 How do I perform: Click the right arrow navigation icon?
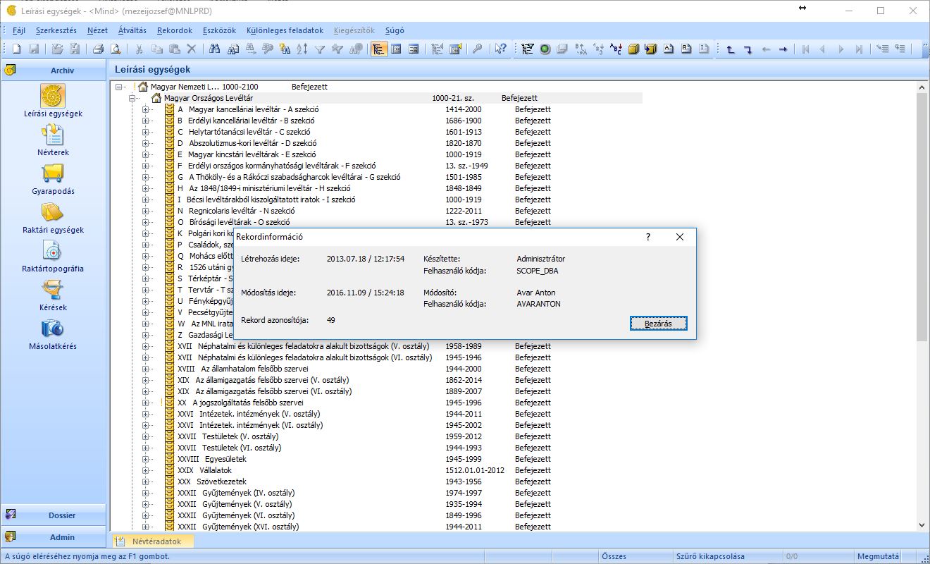point(783,49)
